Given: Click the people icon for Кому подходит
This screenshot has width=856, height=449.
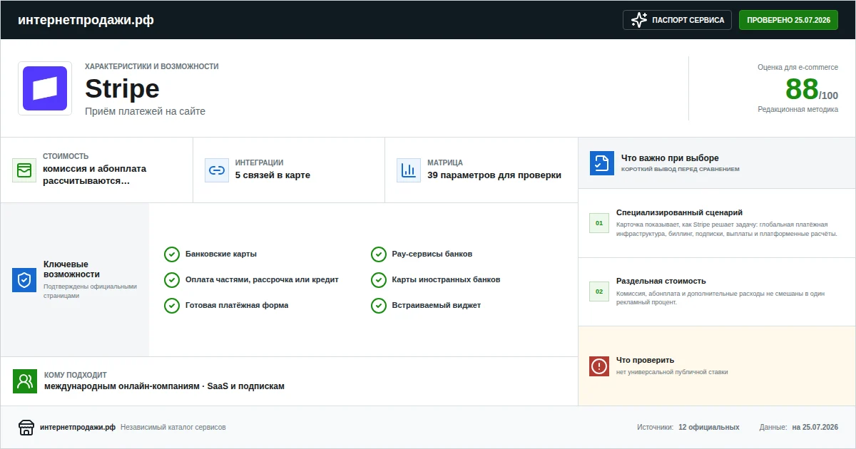Looking at the screenshot, I should pyautogui.click(x=25, y=381).
